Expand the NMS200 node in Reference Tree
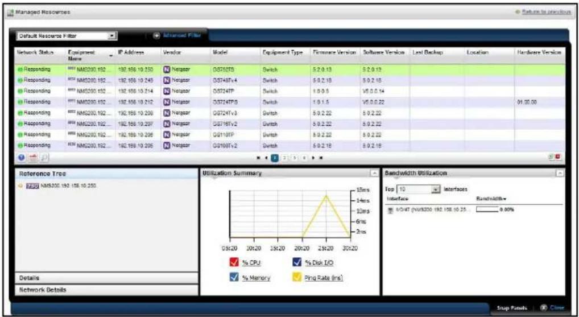 pos(20,186)
